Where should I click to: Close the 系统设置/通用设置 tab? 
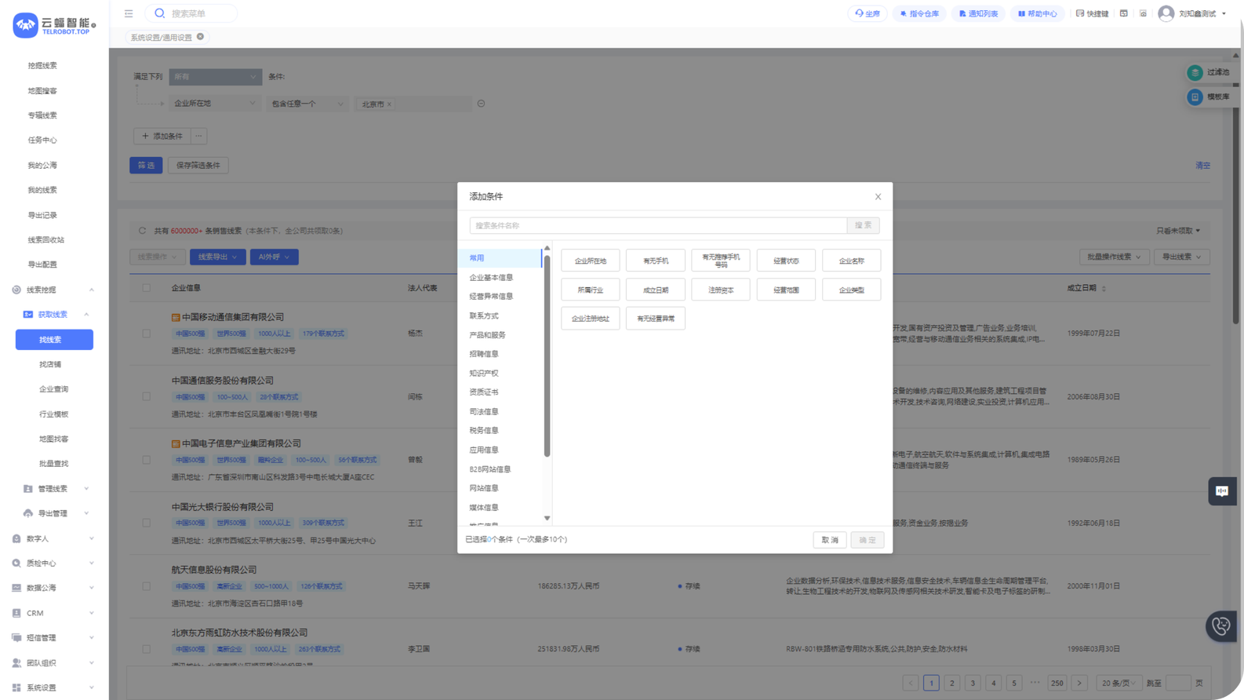(201, 37)
